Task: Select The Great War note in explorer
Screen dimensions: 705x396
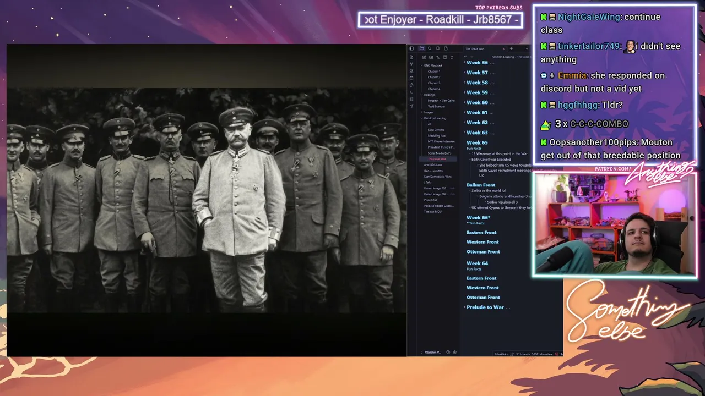Action: 437,159
